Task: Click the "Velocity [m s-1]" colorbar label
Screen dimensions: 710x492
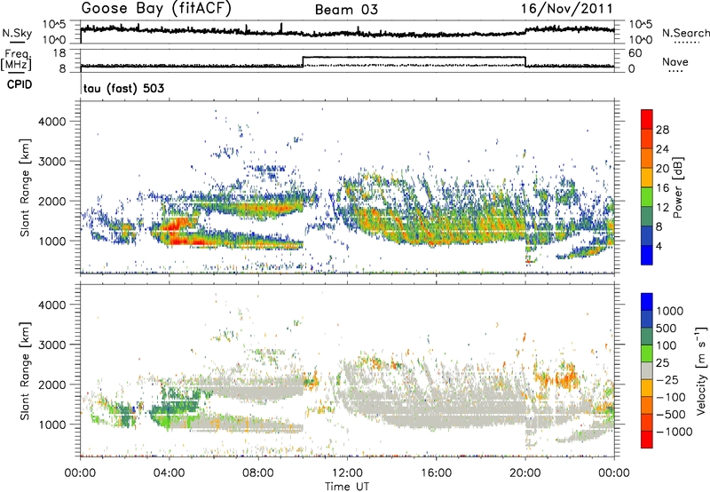Action: click(701, 370)
